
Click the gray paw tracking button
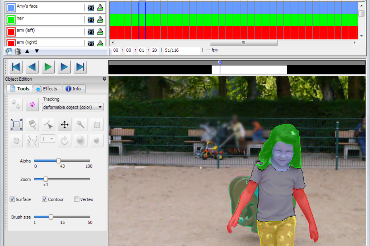tap(16, 104)
